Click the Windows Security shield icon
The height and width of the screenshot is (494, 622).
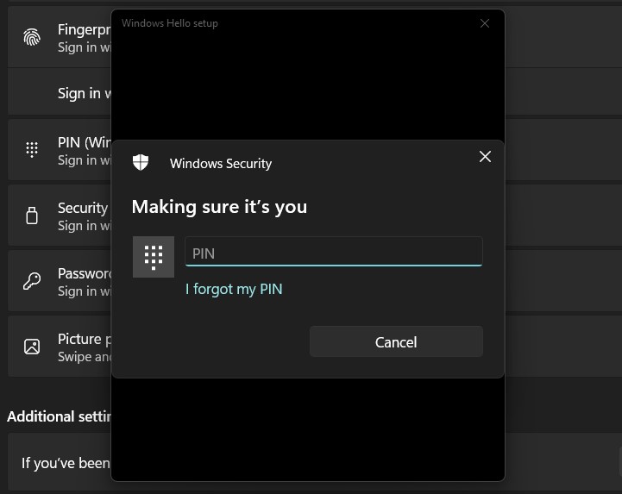[x=141, y=163]
